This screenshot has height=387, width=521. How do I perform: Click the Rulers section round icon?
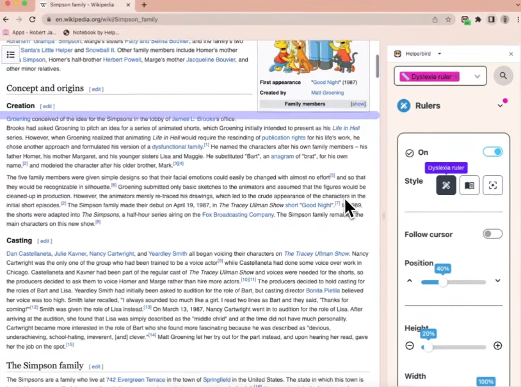pyautogui.click(x=404, y=106)
